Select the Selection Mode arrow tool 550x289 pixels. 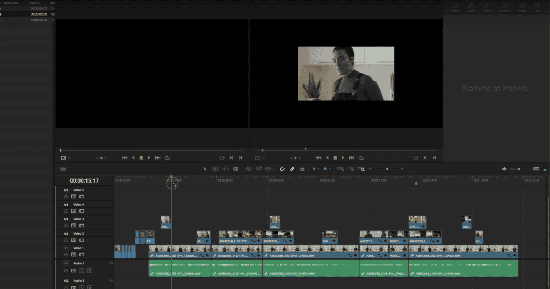(205, 169)
